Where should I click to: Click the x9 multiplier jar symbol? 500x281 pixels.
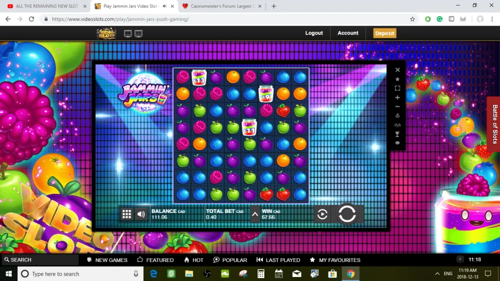click(x=265, y=94)
